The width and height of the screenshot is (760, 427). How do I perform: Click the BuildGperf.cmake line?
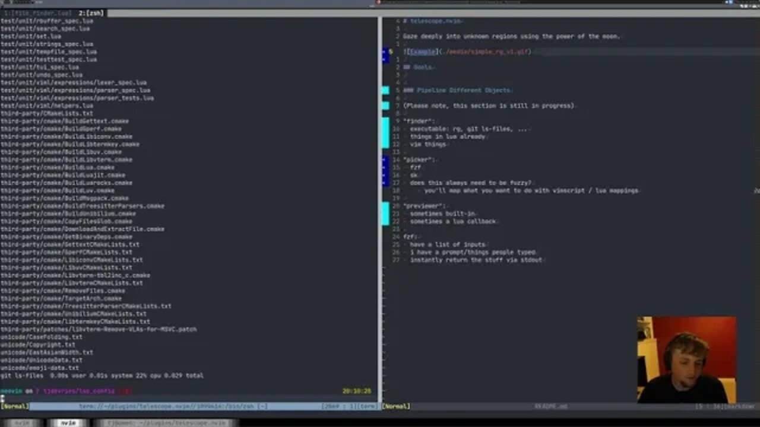click(61, 129)
